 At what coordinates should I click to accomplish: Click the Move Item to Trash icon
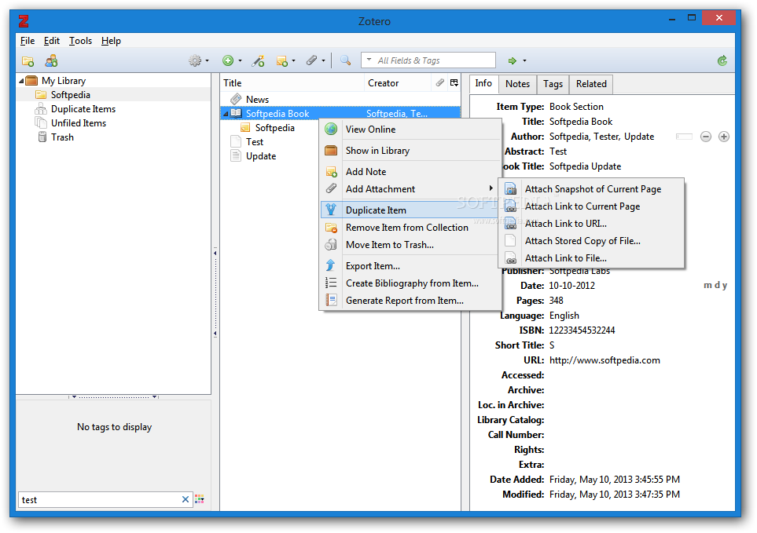pyautogui.click(x=331, y=244)
